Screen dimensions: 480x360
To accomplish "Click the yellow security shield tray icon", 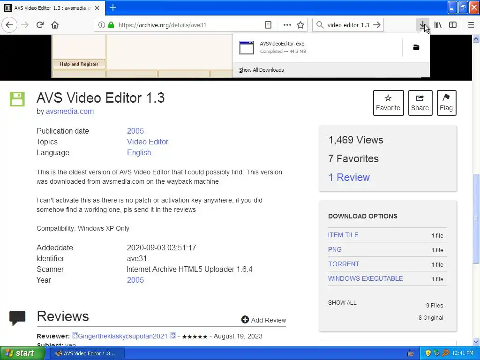I will click(428, 353).
